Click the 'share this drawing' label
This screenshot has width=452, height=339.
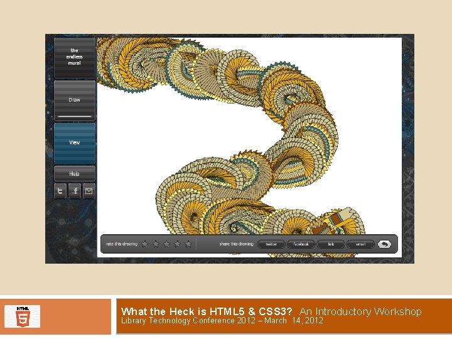[236, 244]
